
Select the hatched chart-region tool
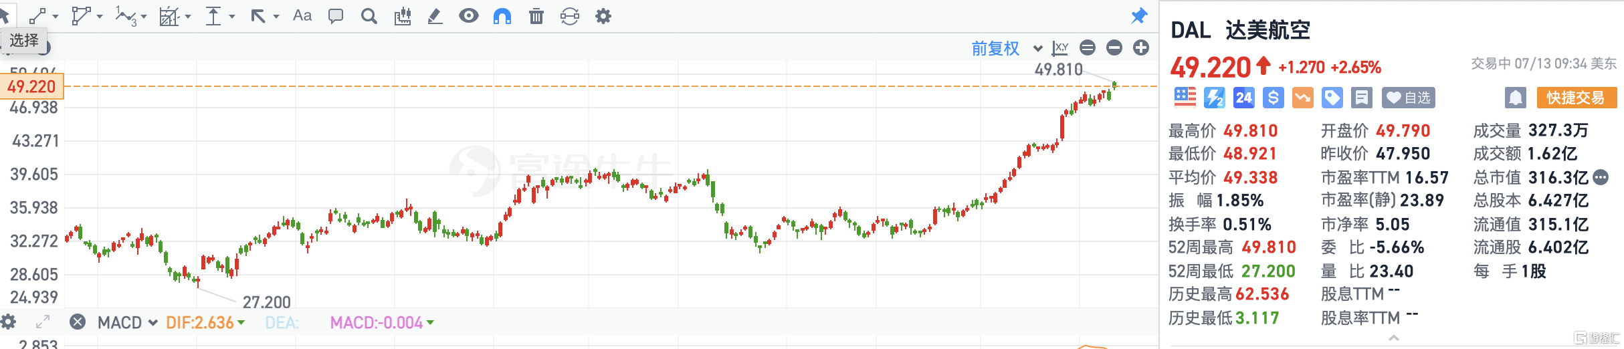(x=169, y=17)
